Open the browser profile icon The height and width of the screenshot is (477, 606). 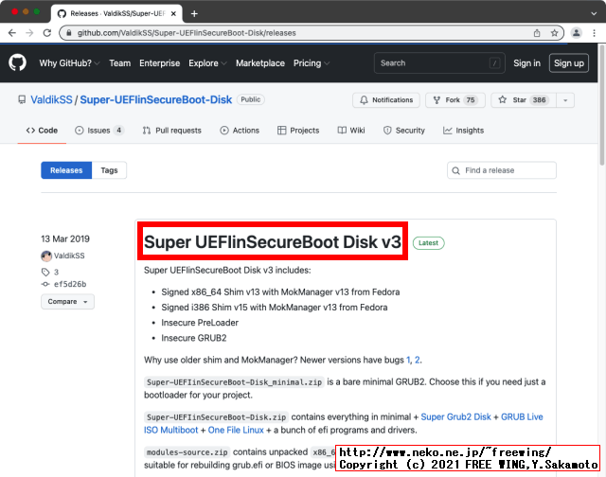tap(579, 32)
